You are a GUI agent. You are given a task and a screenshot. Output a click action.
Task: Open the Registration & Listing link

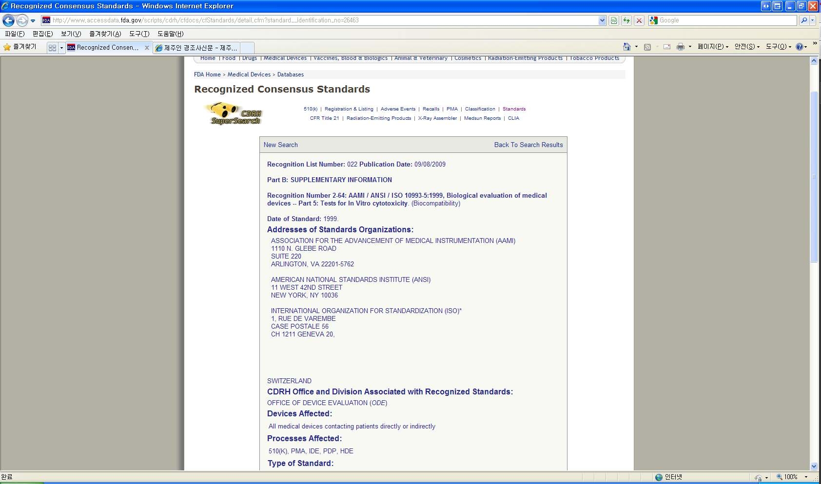349,109
